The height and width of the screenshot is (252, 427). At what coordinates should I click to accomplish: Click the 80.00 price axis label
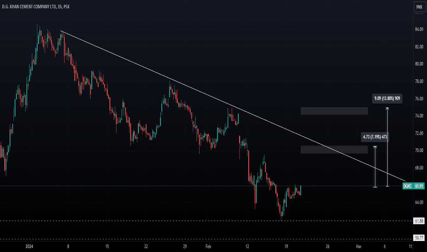419,64
